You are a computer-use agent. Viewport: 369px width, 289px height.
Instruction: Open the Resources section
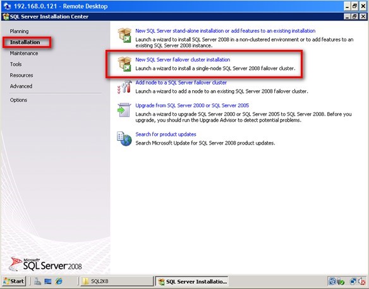click(x=21, y=75)
